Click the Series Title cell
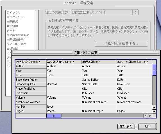 pos(99,84)
